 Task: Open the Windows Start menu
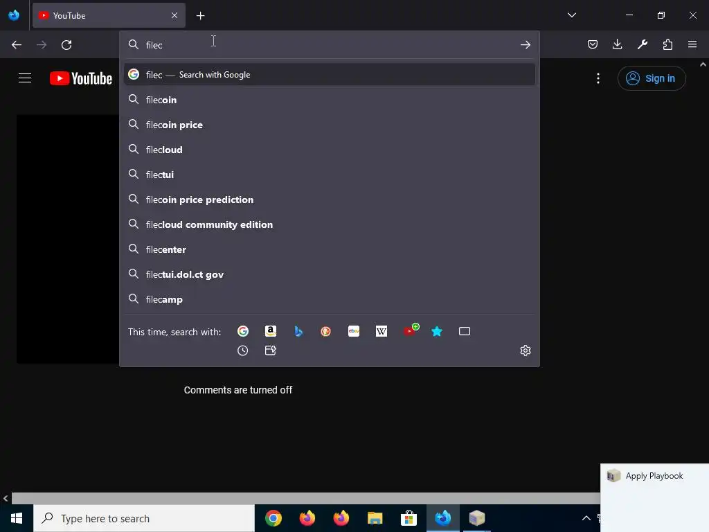(17, 518)
